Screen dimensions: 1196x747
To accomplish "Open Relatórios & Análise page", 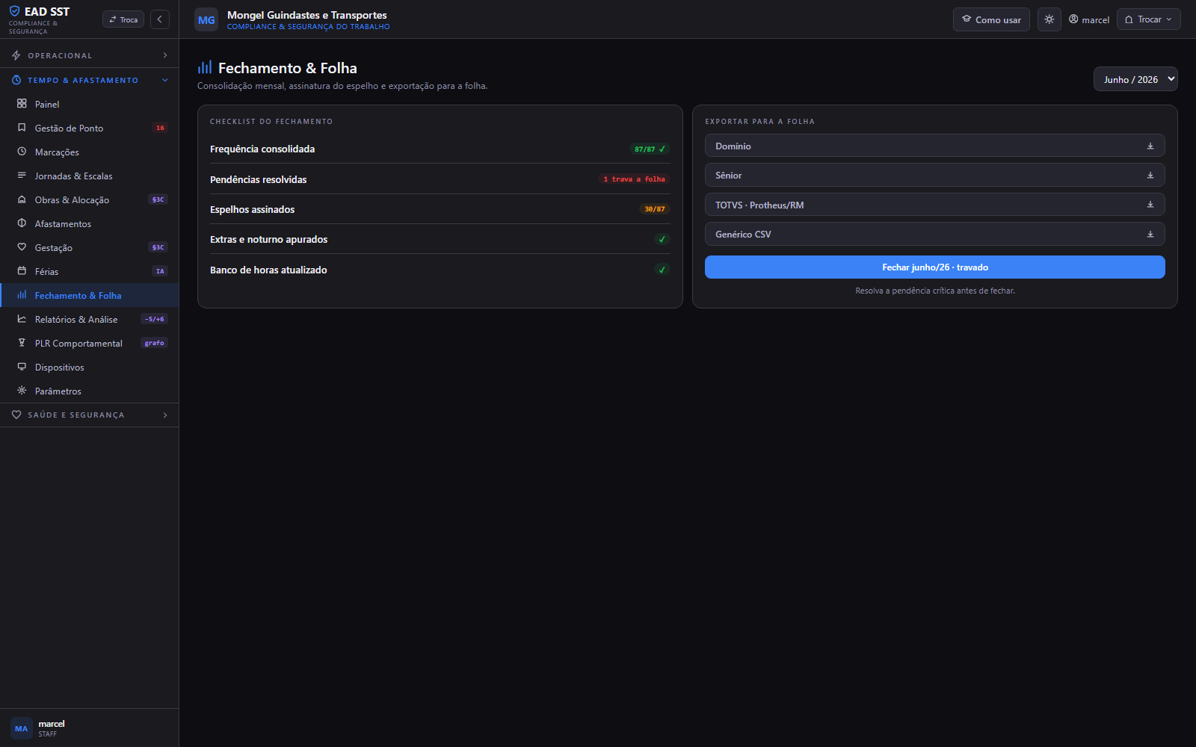I will (x=90, y=319).
